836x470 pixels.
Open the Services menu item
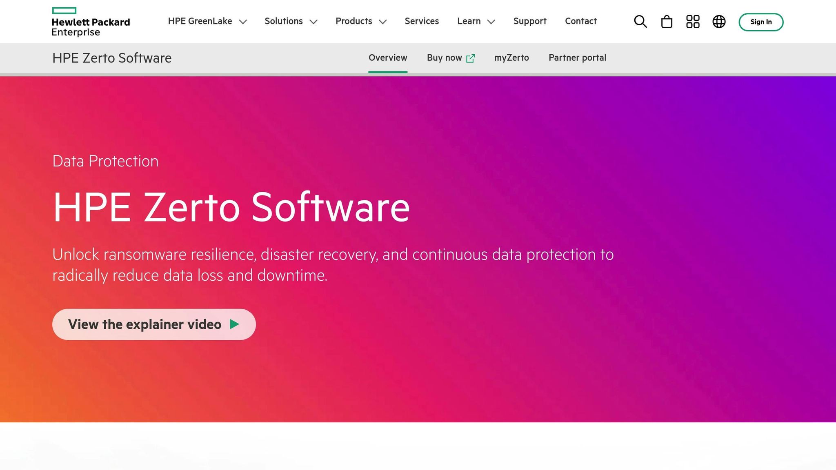[x=422, y=21]
